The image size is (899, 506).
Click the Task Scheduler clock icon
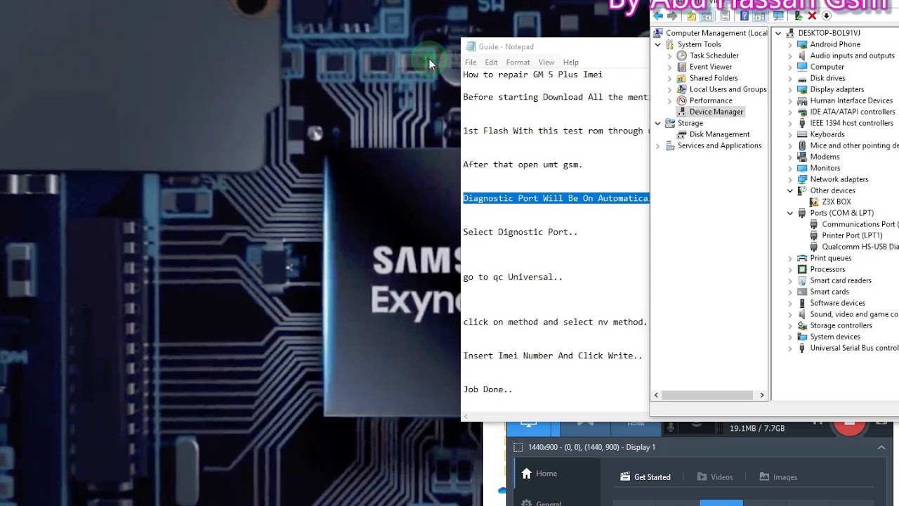tap(681, 56)
